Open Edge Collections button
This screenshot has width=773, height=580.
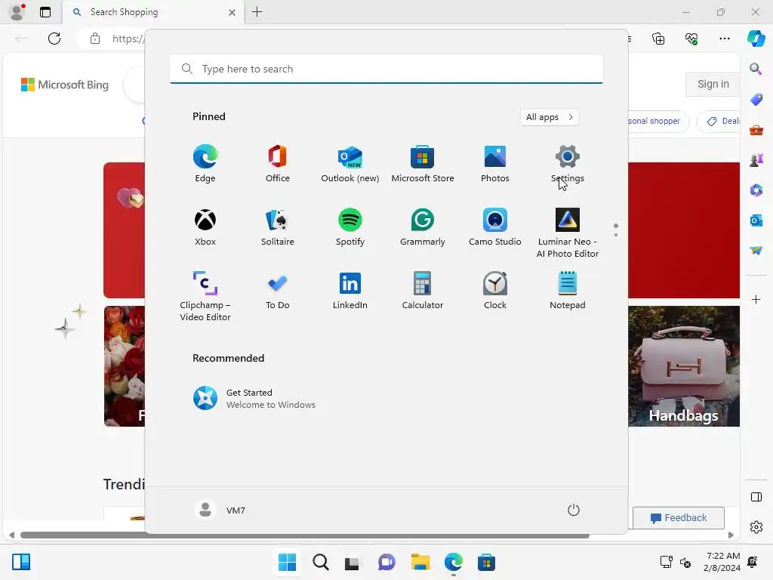(658, 39)
